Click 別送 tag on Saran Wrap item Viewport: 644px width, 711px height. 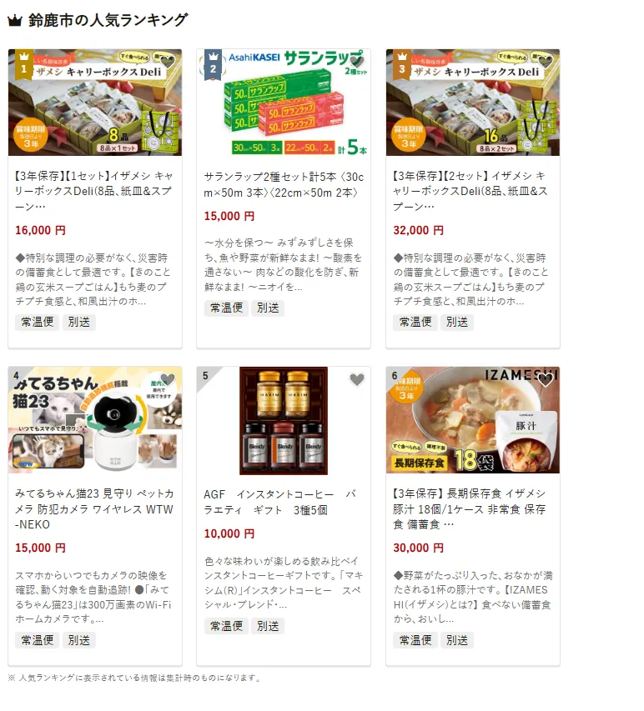[268, 308]
